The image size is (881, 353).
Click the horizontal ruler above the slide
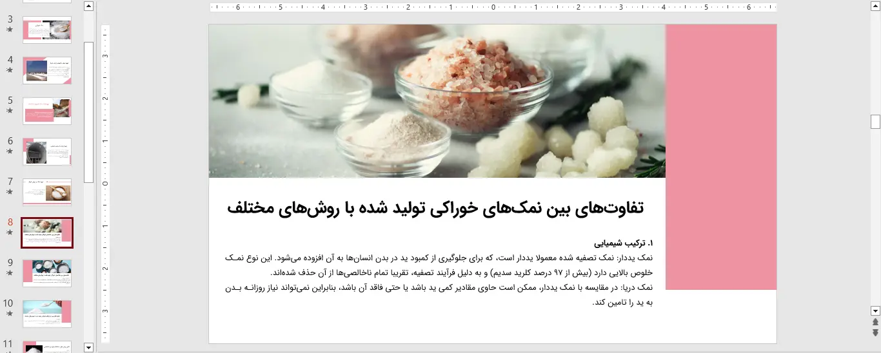point(493,8)
